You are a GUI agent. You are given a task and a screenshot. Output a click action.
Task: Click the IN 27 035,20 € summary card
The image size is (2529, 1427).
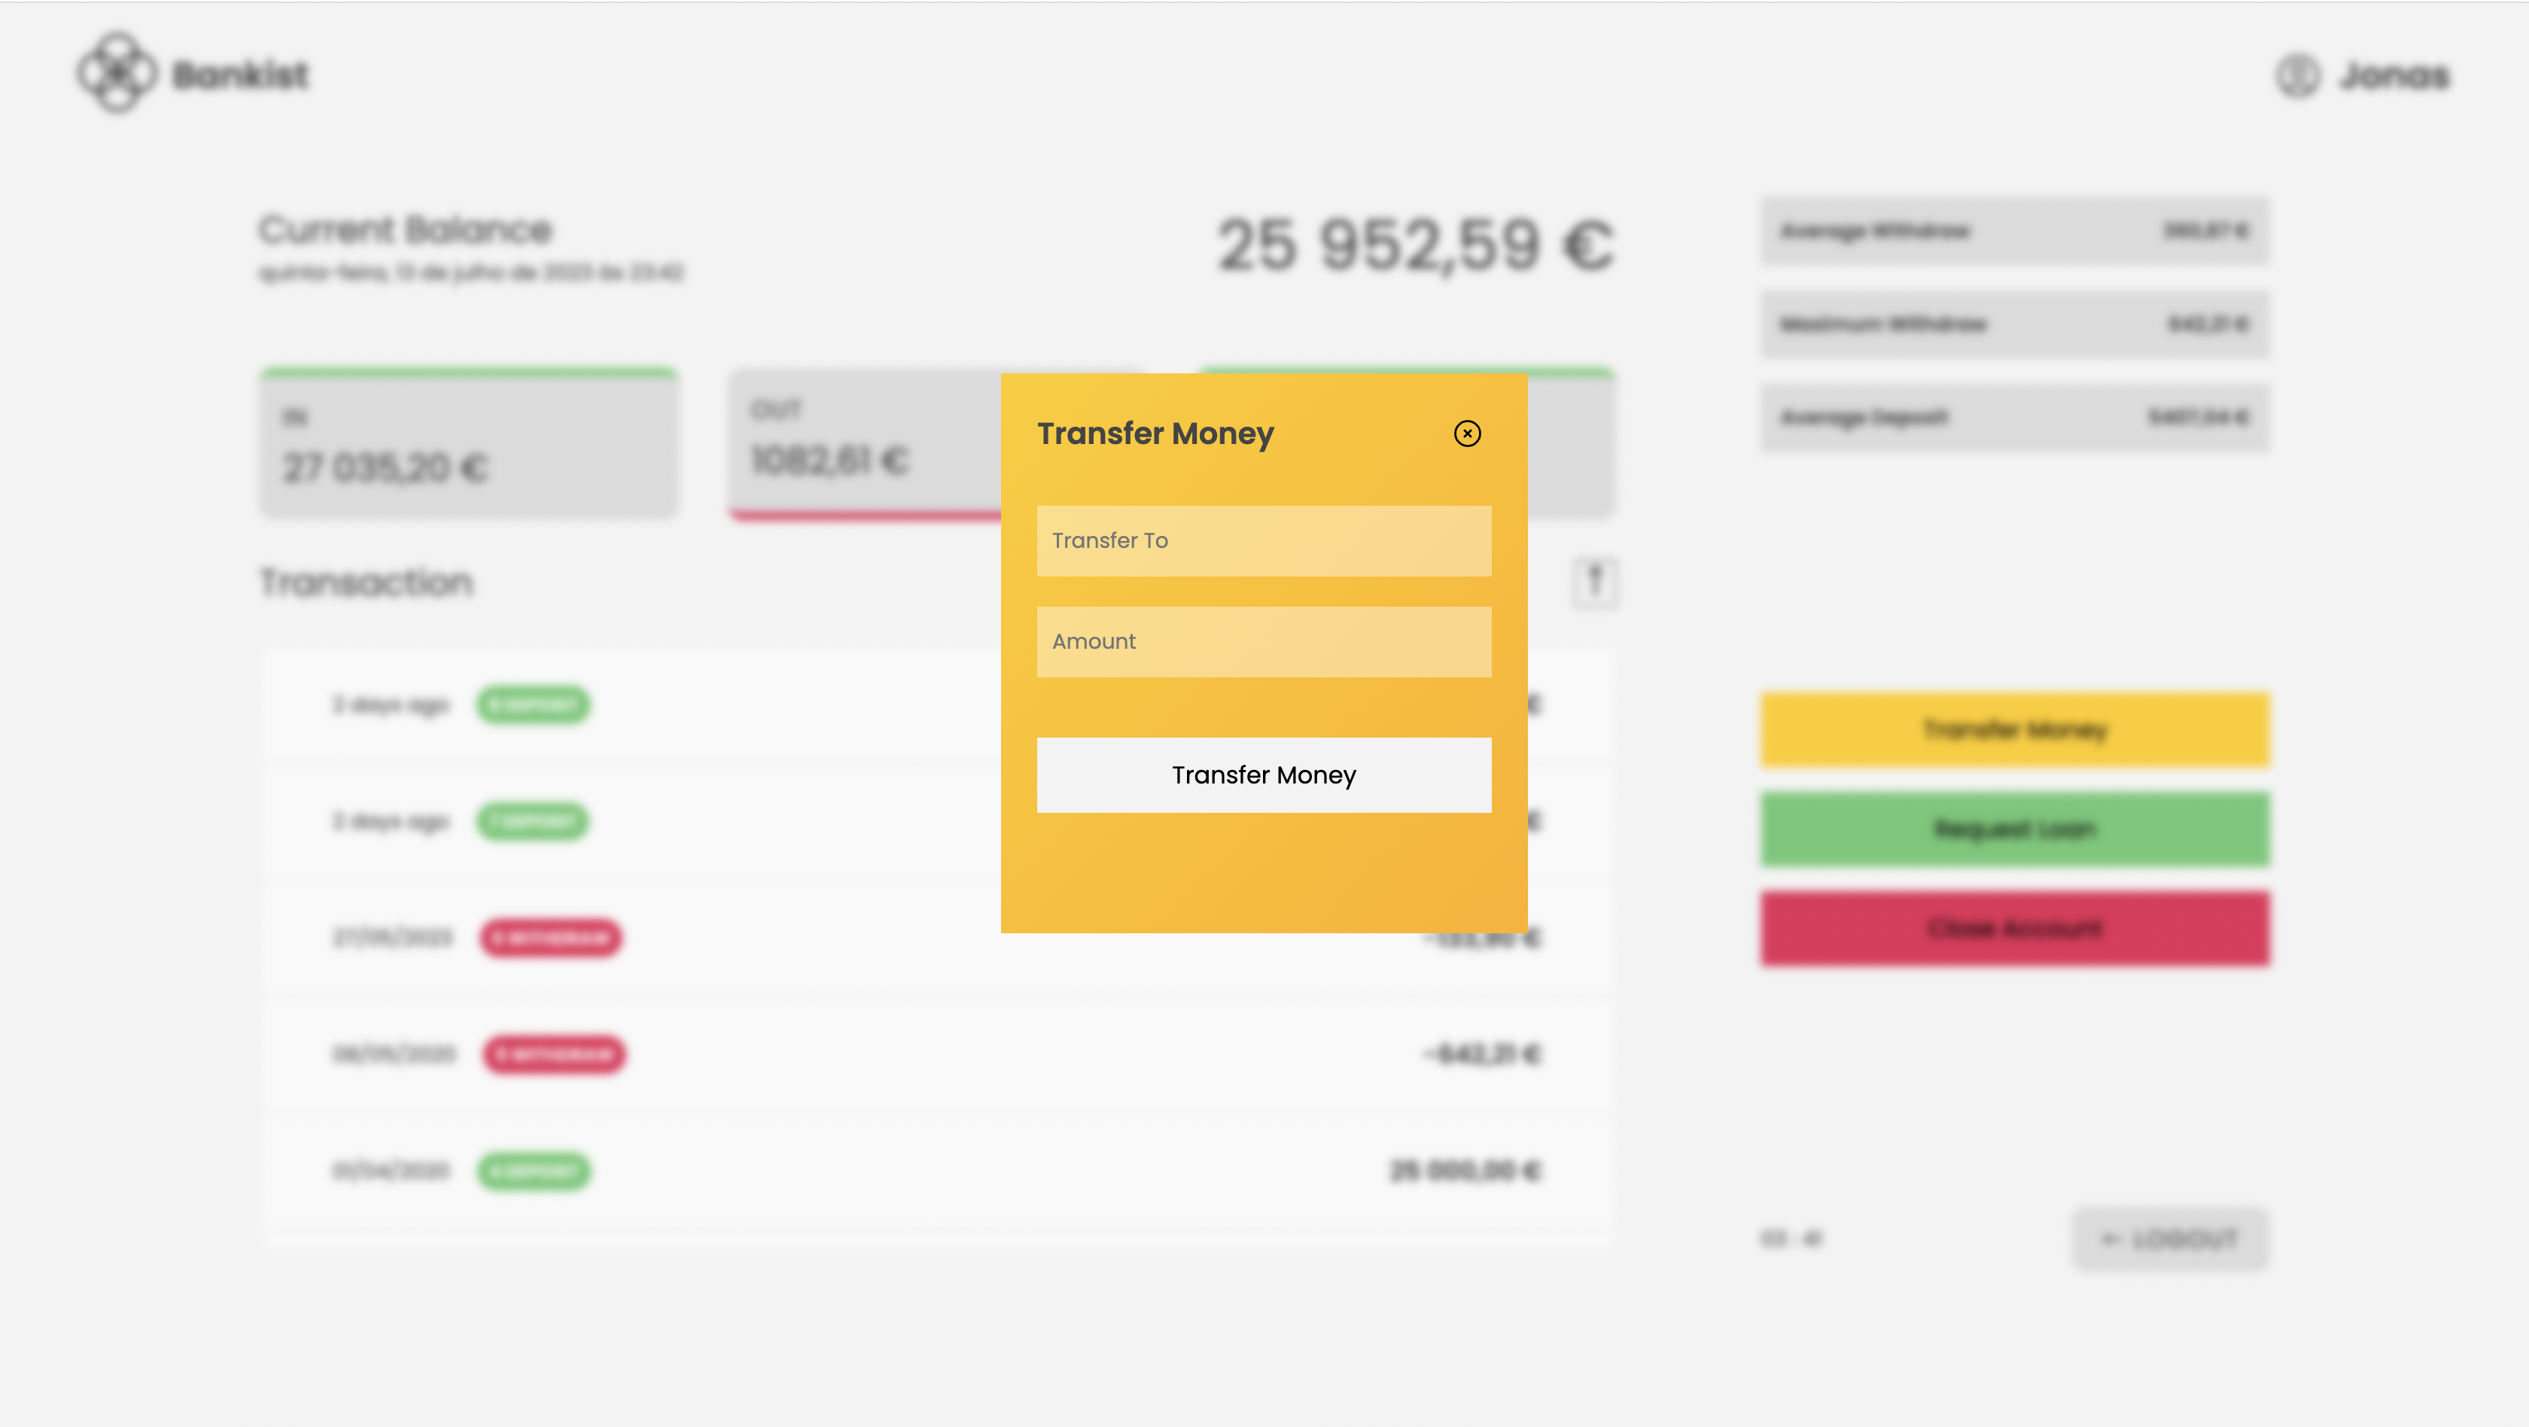pos(469,443)
